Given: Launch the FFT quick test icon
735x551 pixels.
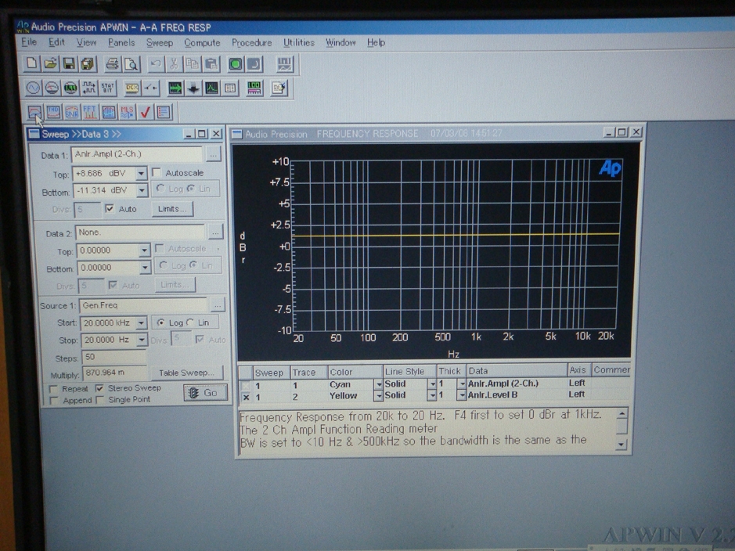Looking at the screenshot, I should [x=90, y=112].
